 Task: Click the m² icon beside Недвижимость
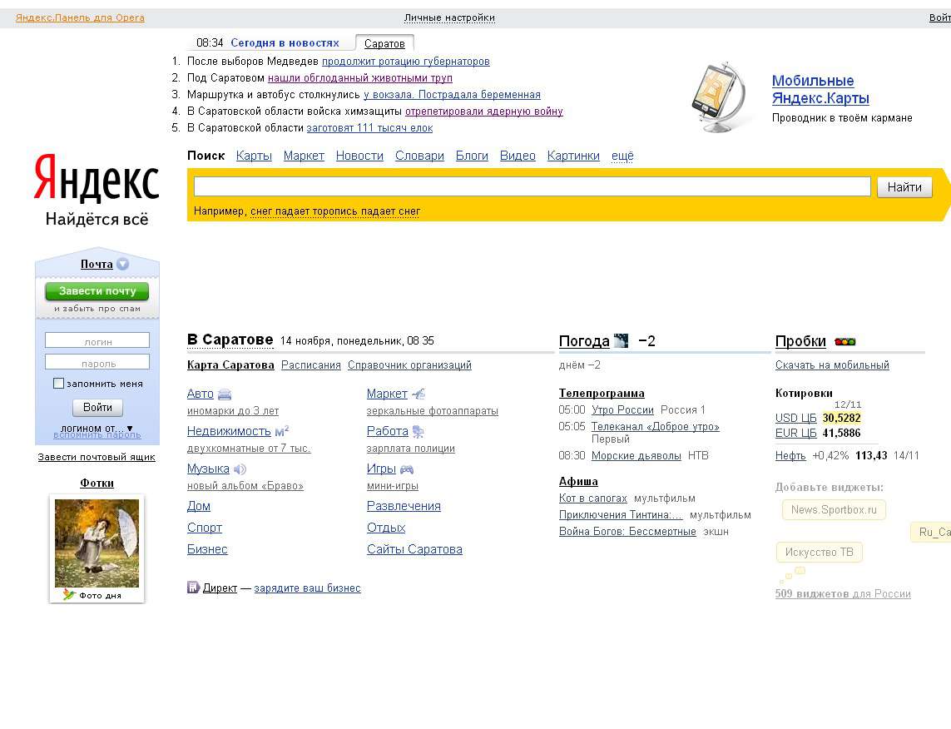tap(281, 431)
